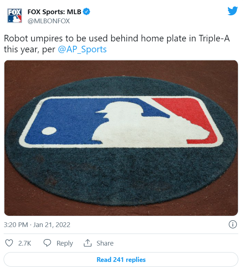Open the FOX Sports: MLB account name
Screen dimensions: 243x271
coord(54,12)
